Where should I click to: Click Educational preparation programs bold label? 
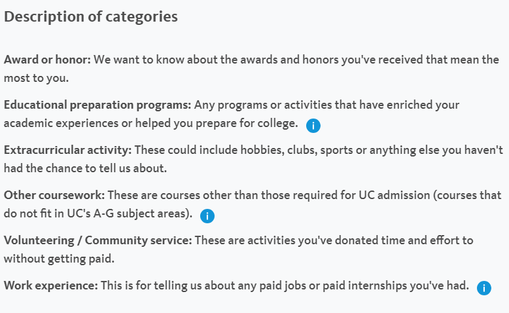coord(97,105)
